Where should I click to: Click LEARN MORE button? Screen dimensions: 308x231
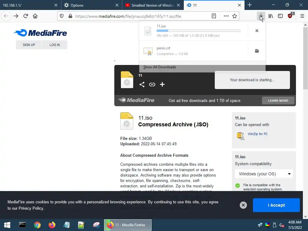(278, 100)
